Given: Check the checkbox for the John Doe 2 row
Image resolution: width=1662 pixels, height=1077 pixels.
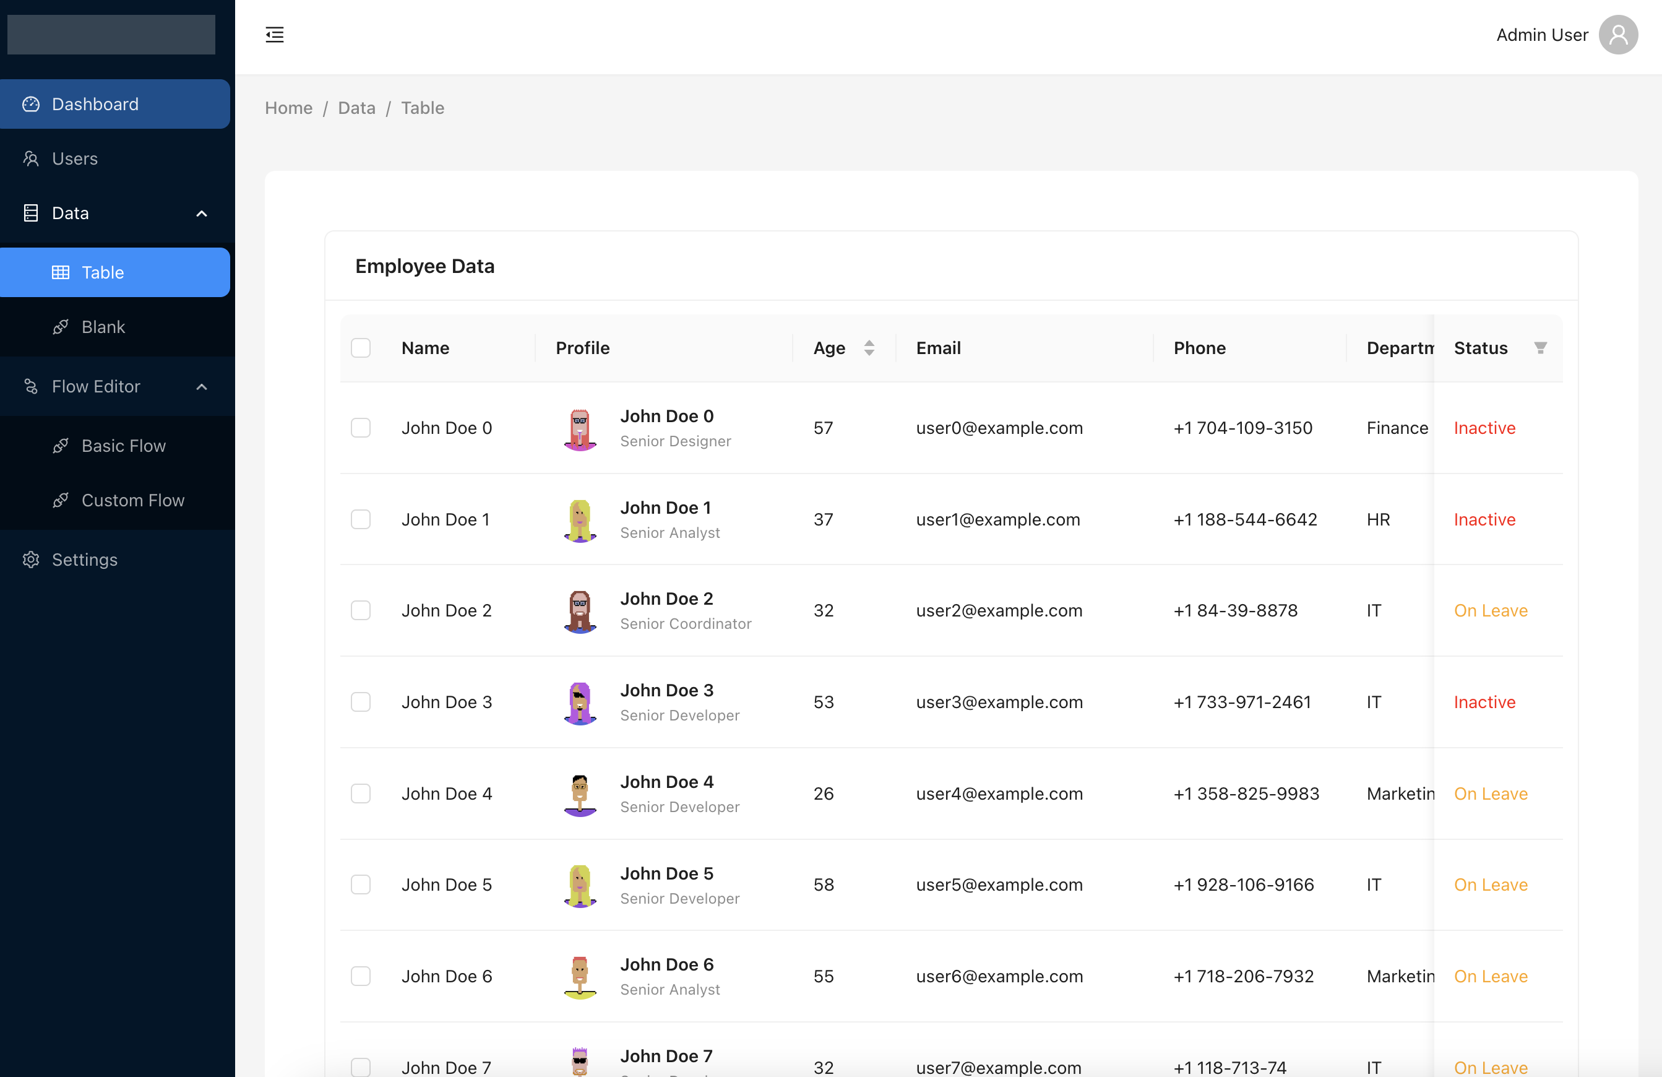Looking at the screenshot, I should (360, 610).
